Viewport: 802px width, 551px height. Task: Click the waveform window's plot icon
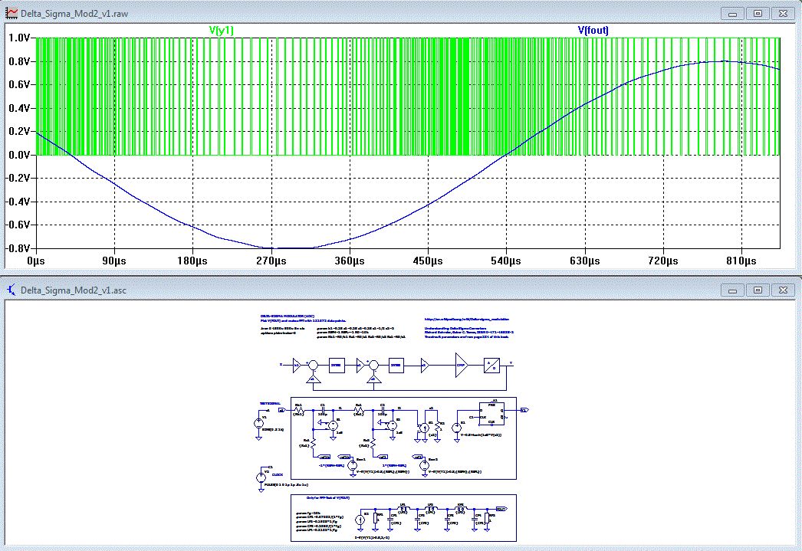pos(12,14)
